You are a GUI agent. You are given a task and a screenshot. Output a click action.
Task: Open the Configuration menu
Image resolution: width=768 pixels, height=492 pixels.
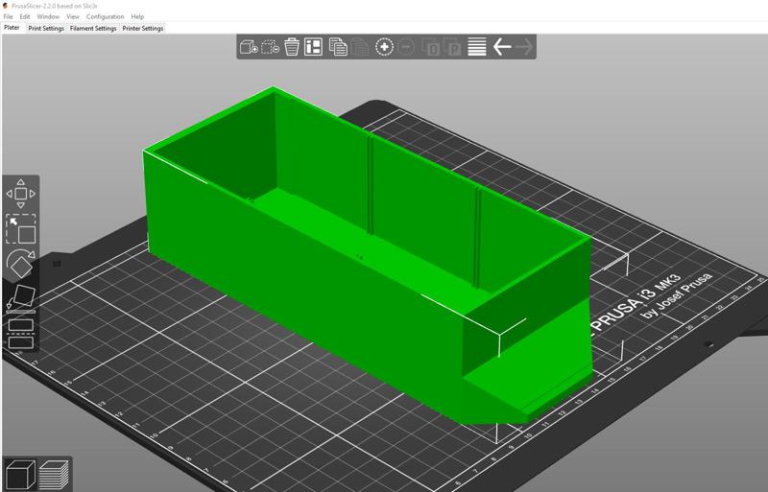tap(105, 16)
